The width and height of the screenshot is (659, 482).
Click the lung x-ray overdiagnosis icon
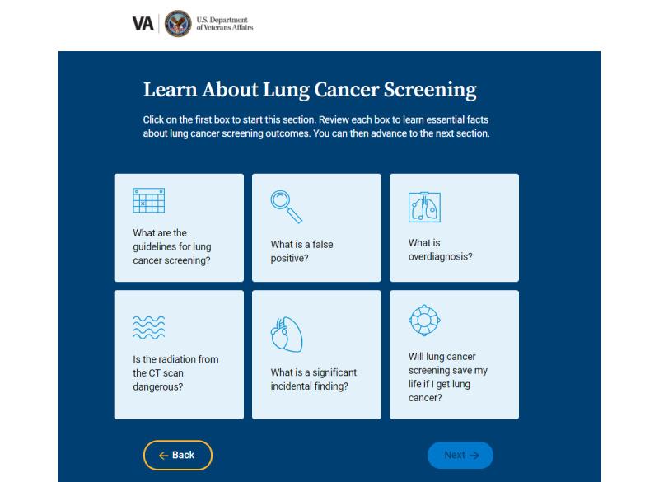click(424, 207)
